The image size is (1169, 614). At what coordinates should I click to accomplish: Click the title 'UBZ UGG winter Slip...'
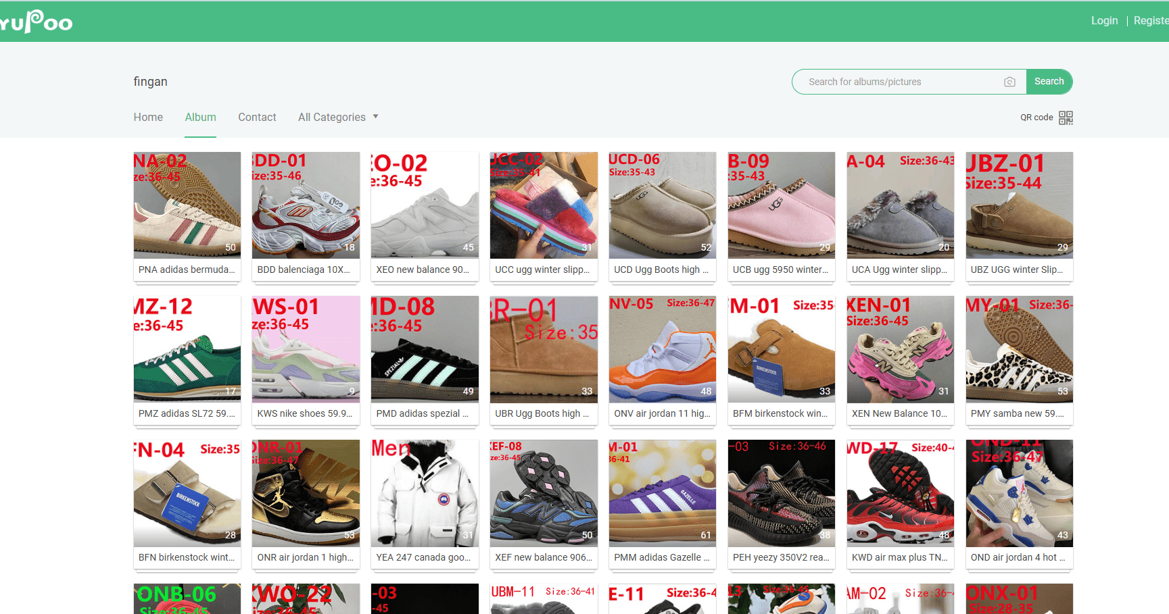pos(1017,270)
